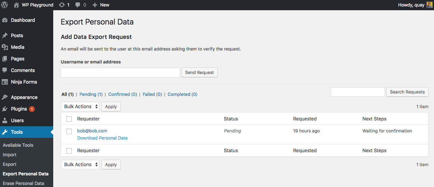The width and height of the screenshot is (434, 187).
Task: Open the top Bulk Actions dropdown
Action: click(80, 106)
